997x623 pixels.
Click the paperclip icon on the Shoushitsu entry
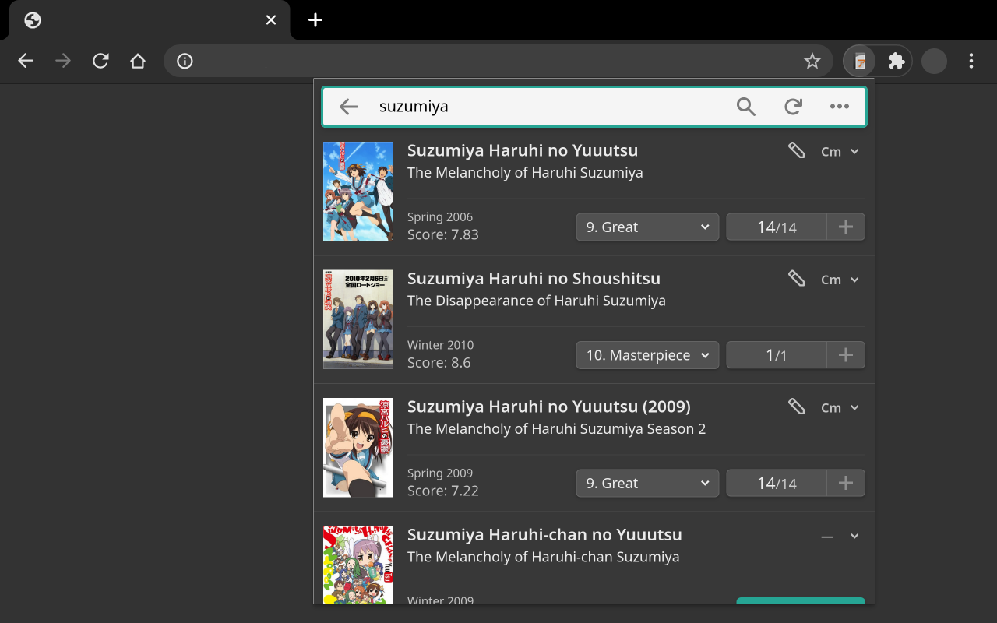click(796, 278)
